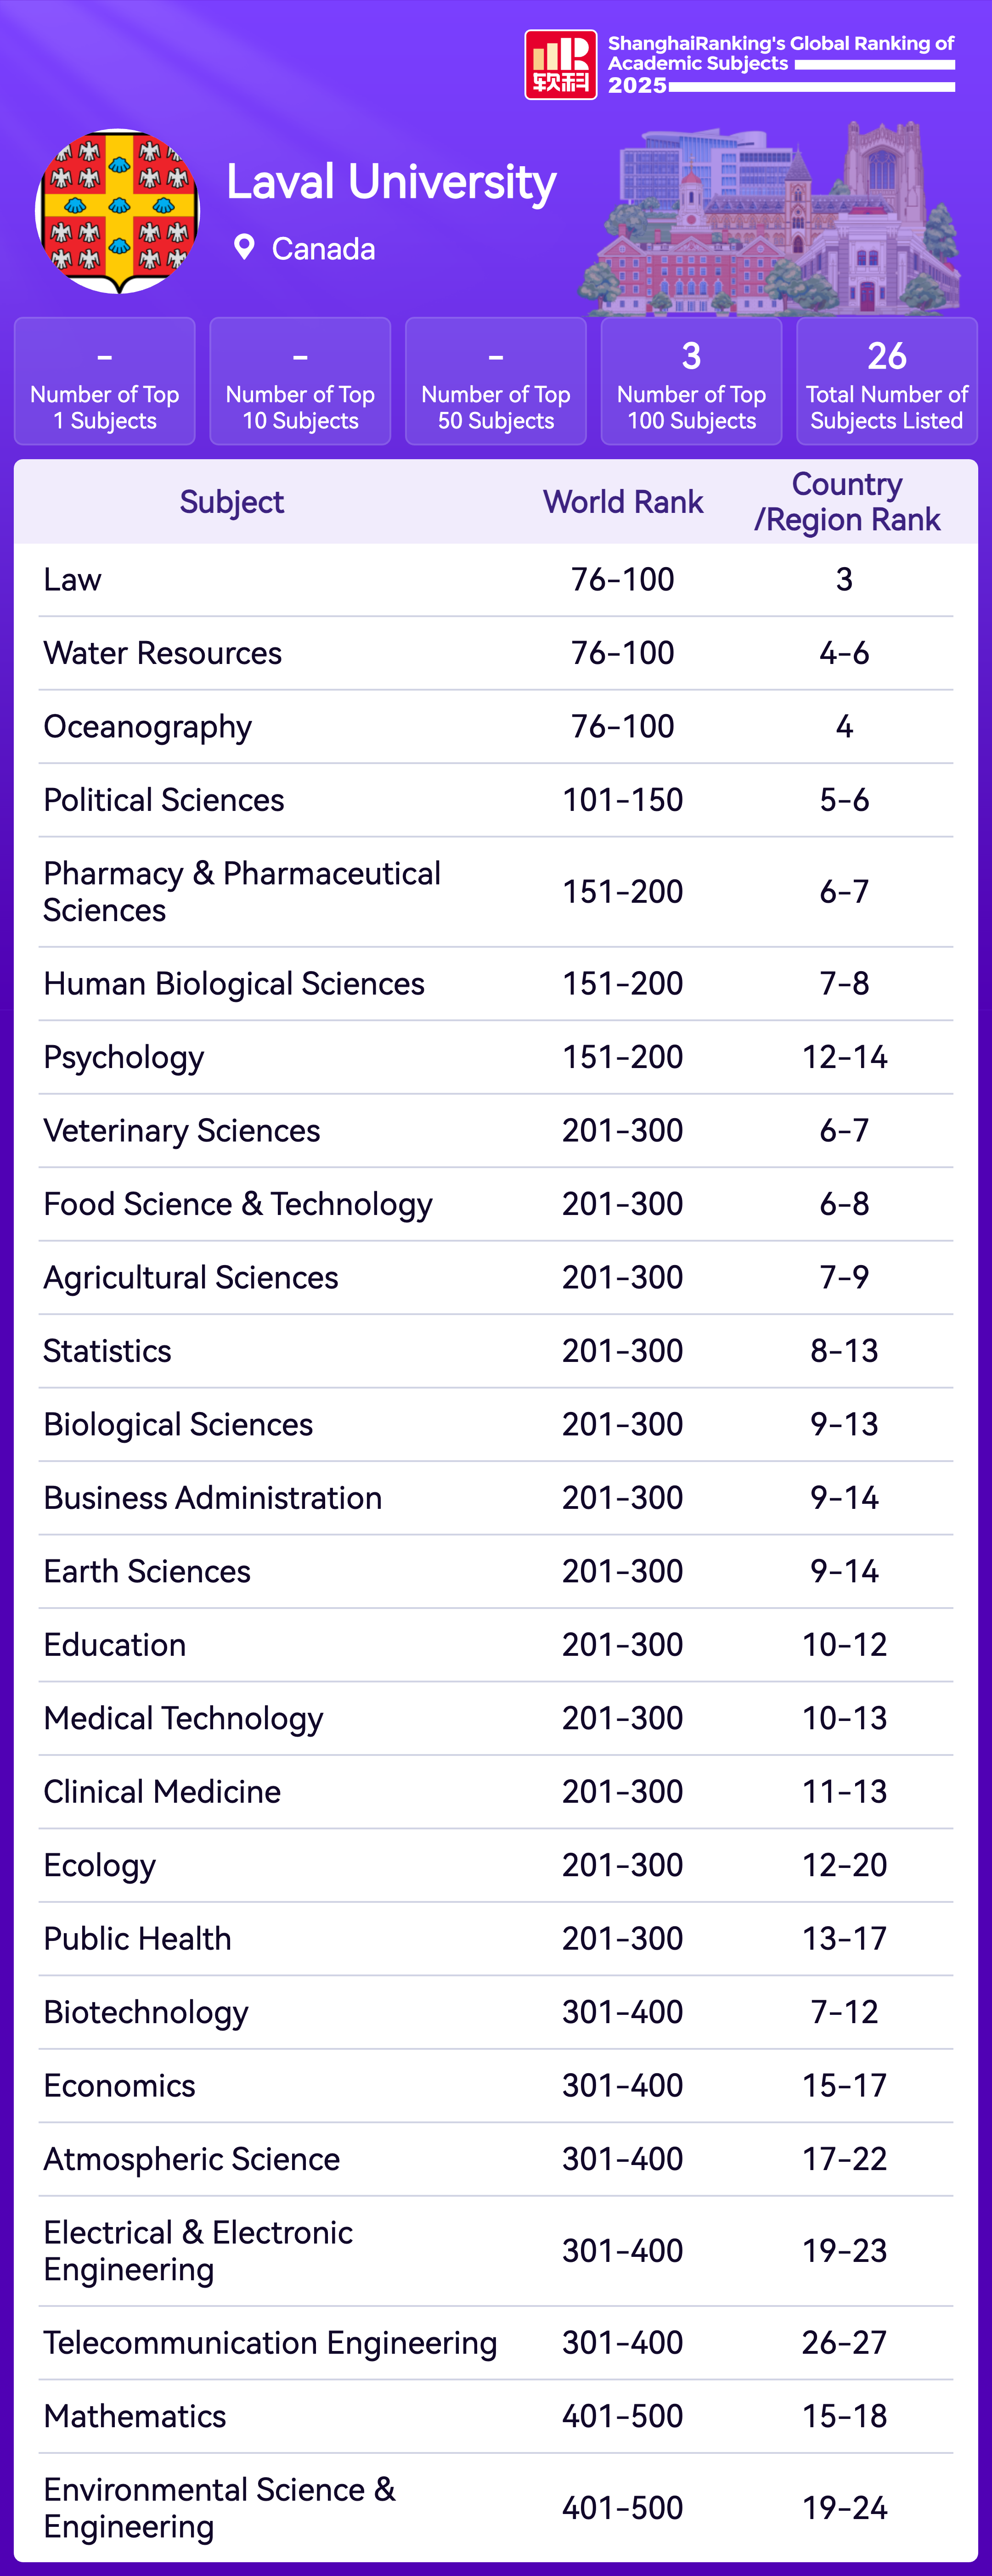Click the Number of Top 50 Subjects card

coord(496,381)
